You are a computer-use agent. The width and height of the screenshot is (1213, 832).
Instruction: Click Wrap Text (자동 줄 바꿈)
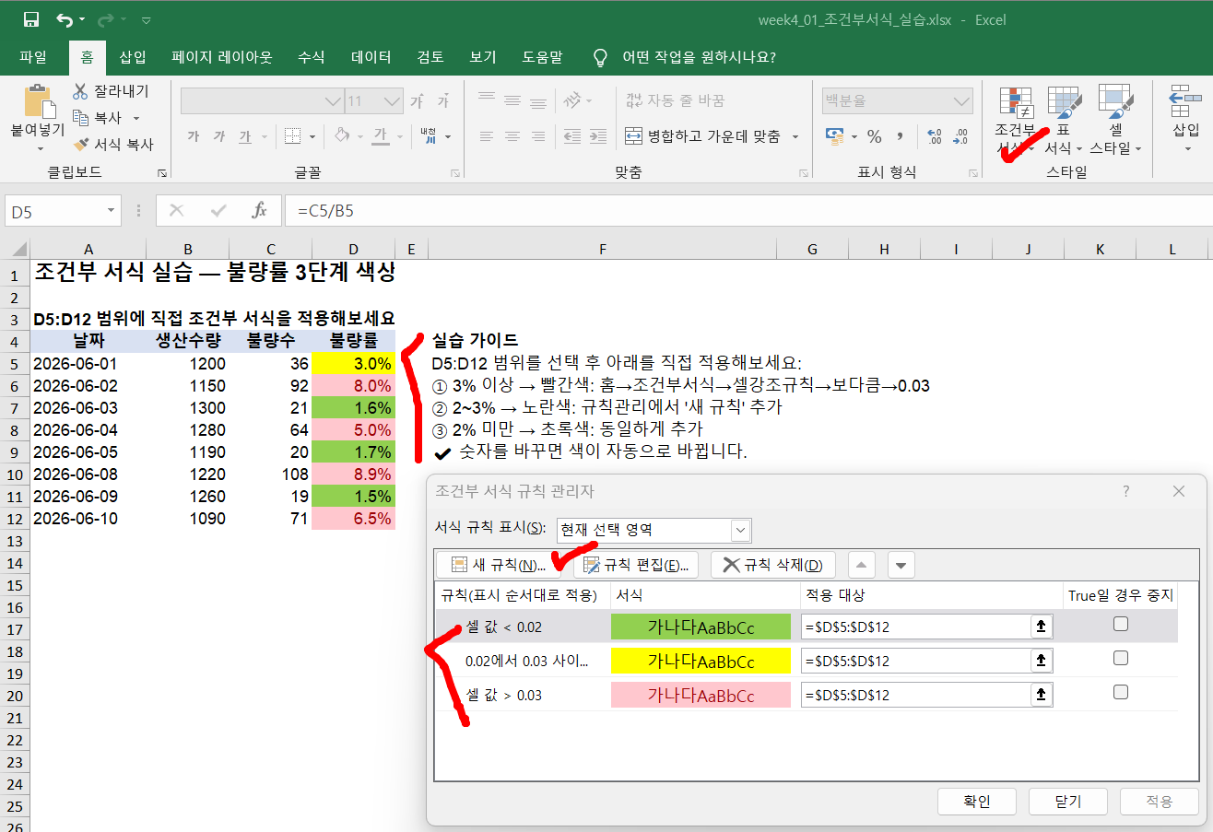[675, 101]
